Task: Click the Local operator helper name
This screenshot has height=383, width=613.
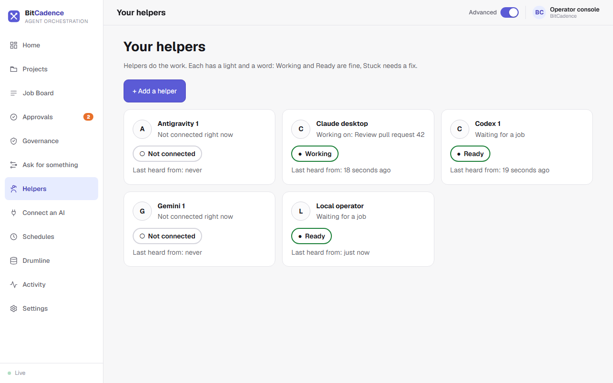Action: point(340,206)
